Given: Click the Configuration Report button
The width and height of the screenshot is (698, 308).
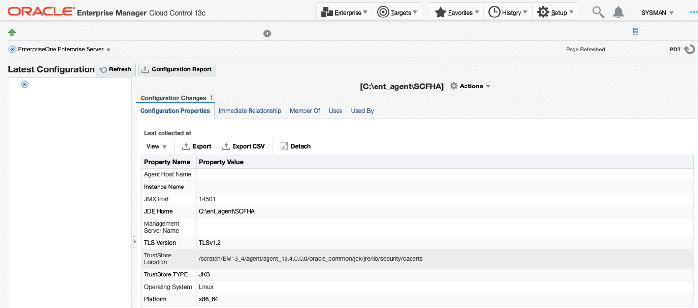Looking at the screenshot, I should pyautogui.click(x=177, y=69).
